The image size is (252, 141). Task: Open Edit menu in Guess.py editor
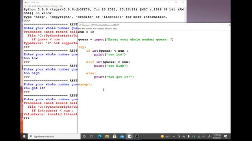[84, 29]
